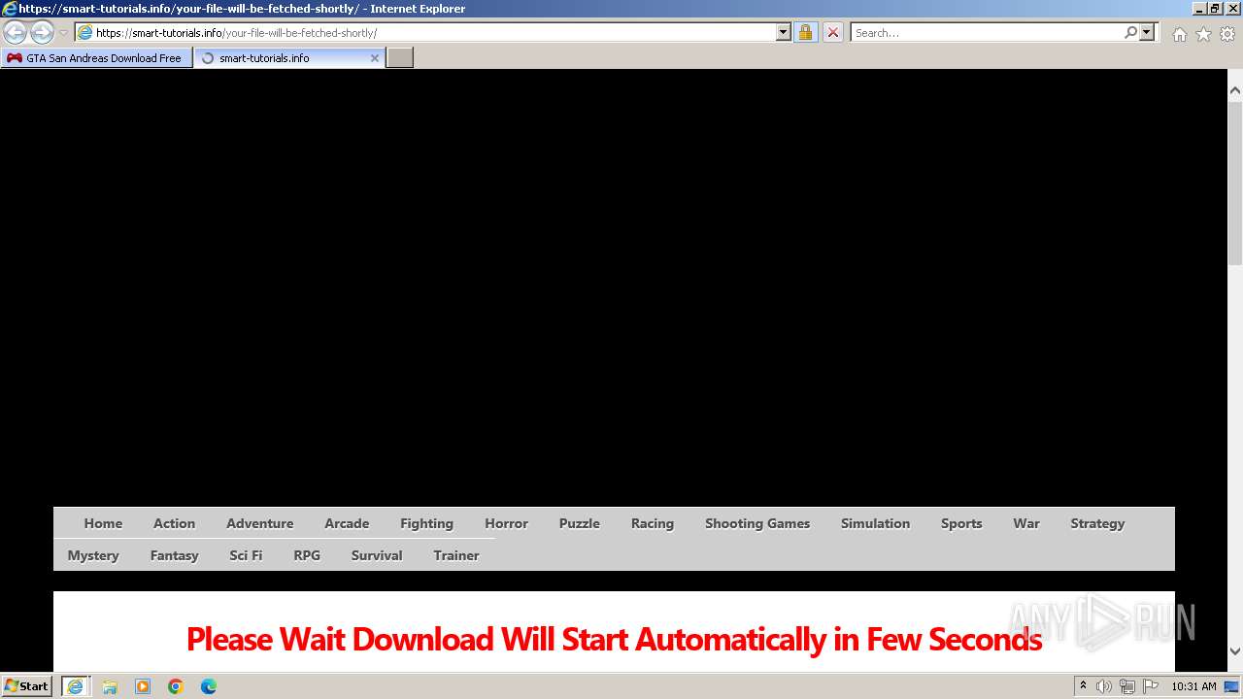Open the Survival category

coord(377,555)
